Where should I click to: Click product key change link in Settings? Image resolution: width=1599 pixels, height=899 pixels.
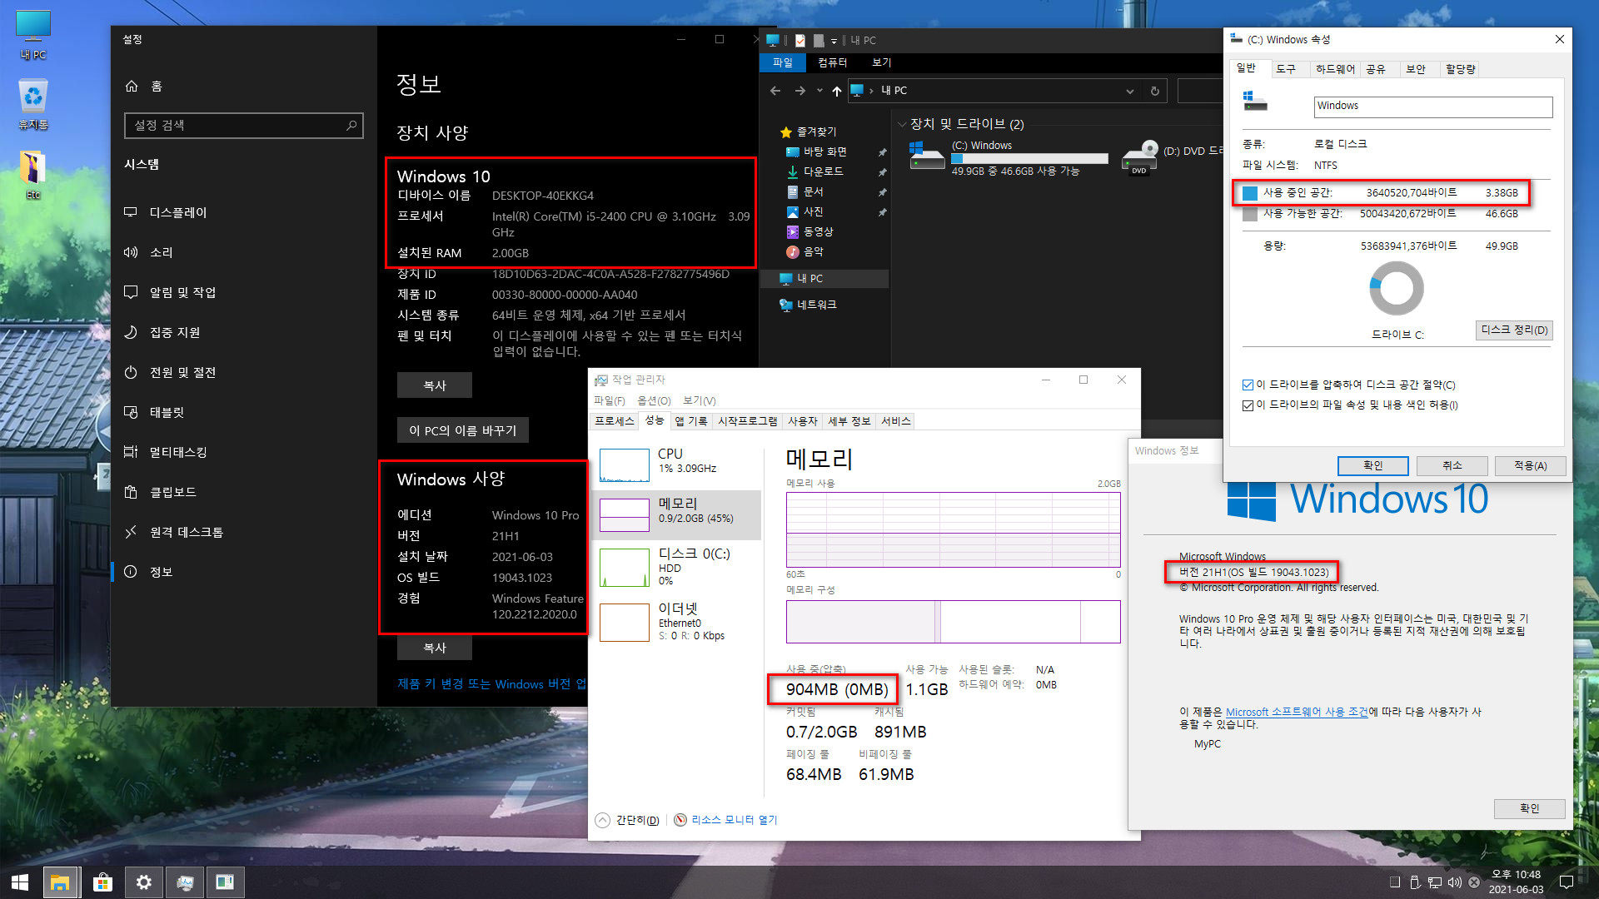pyautogui.click(x=491, y=683)
